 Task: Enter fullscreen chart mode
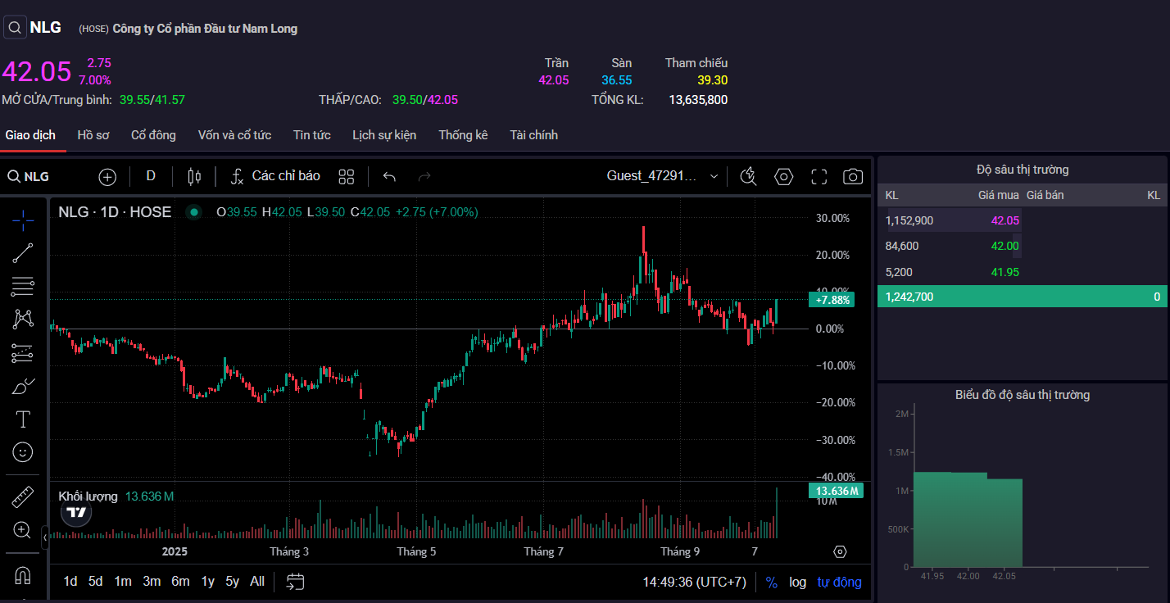tap(819, 176)
